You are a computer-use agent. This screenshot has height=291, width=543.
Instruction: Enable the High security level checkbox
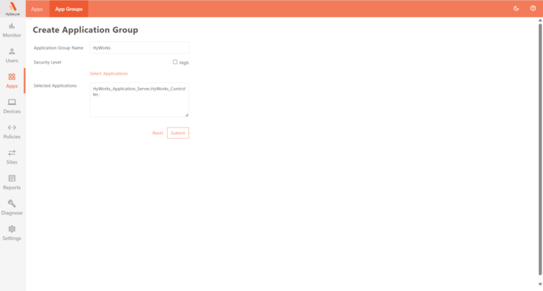click(x=175, y=62)
